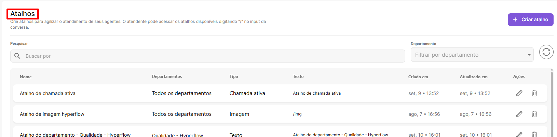Delete the "Atalho de imagem hyperflow" shortcut
Image resolution: width=557 pixels, height=137 pixels.
click(534, 114)
